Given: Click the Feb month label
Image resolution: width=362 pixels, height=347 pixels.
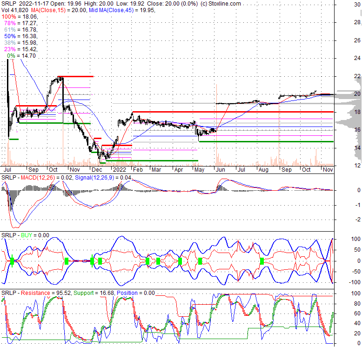Looking at the screenshot, I should point(138,170).
